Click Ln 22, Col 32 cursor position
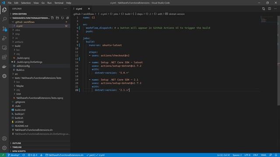 pos(224,155)
